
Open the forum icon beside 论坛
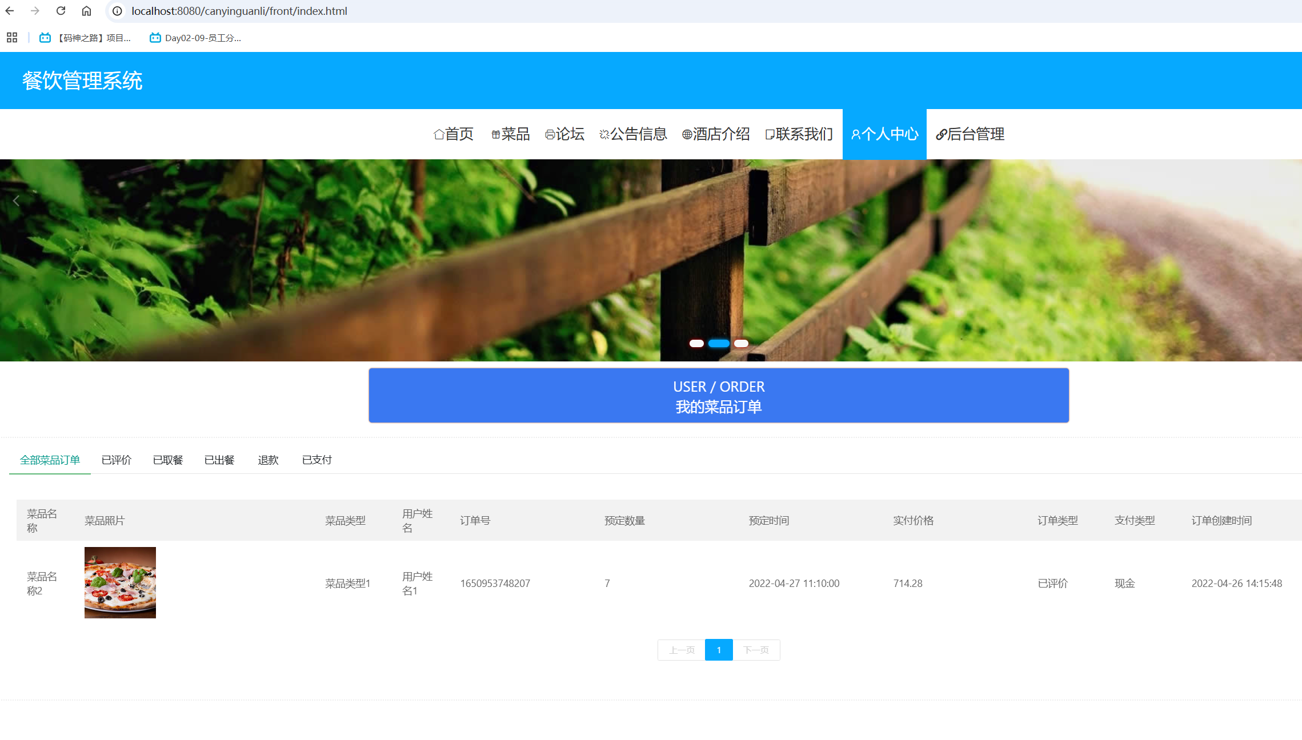(549, 134)
